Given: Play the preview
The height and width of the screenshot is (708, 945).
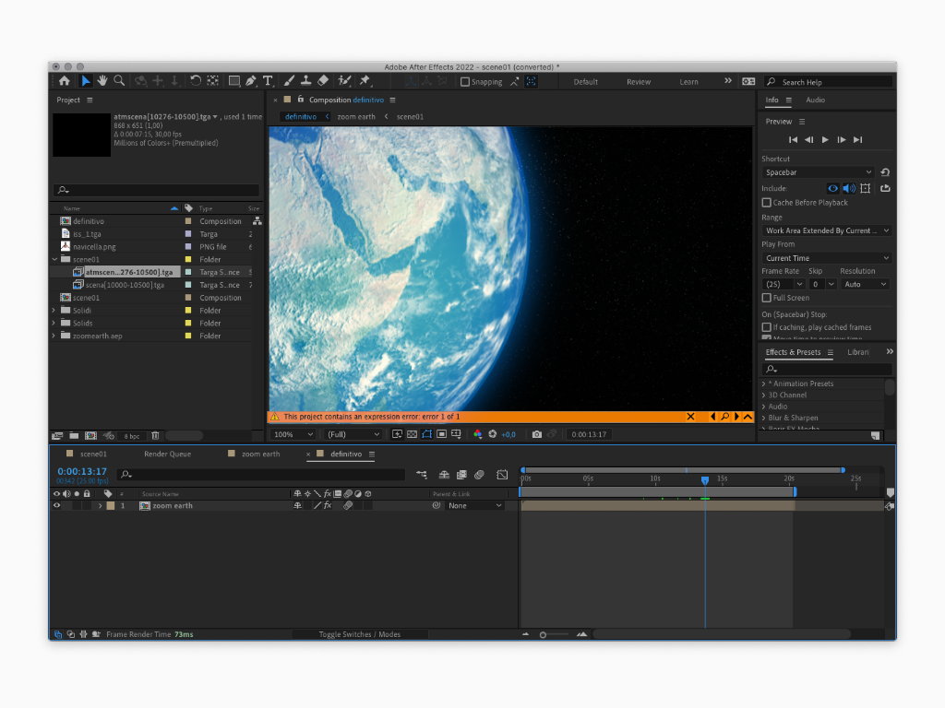Looking at the screenshot, I should pos(825,140).
